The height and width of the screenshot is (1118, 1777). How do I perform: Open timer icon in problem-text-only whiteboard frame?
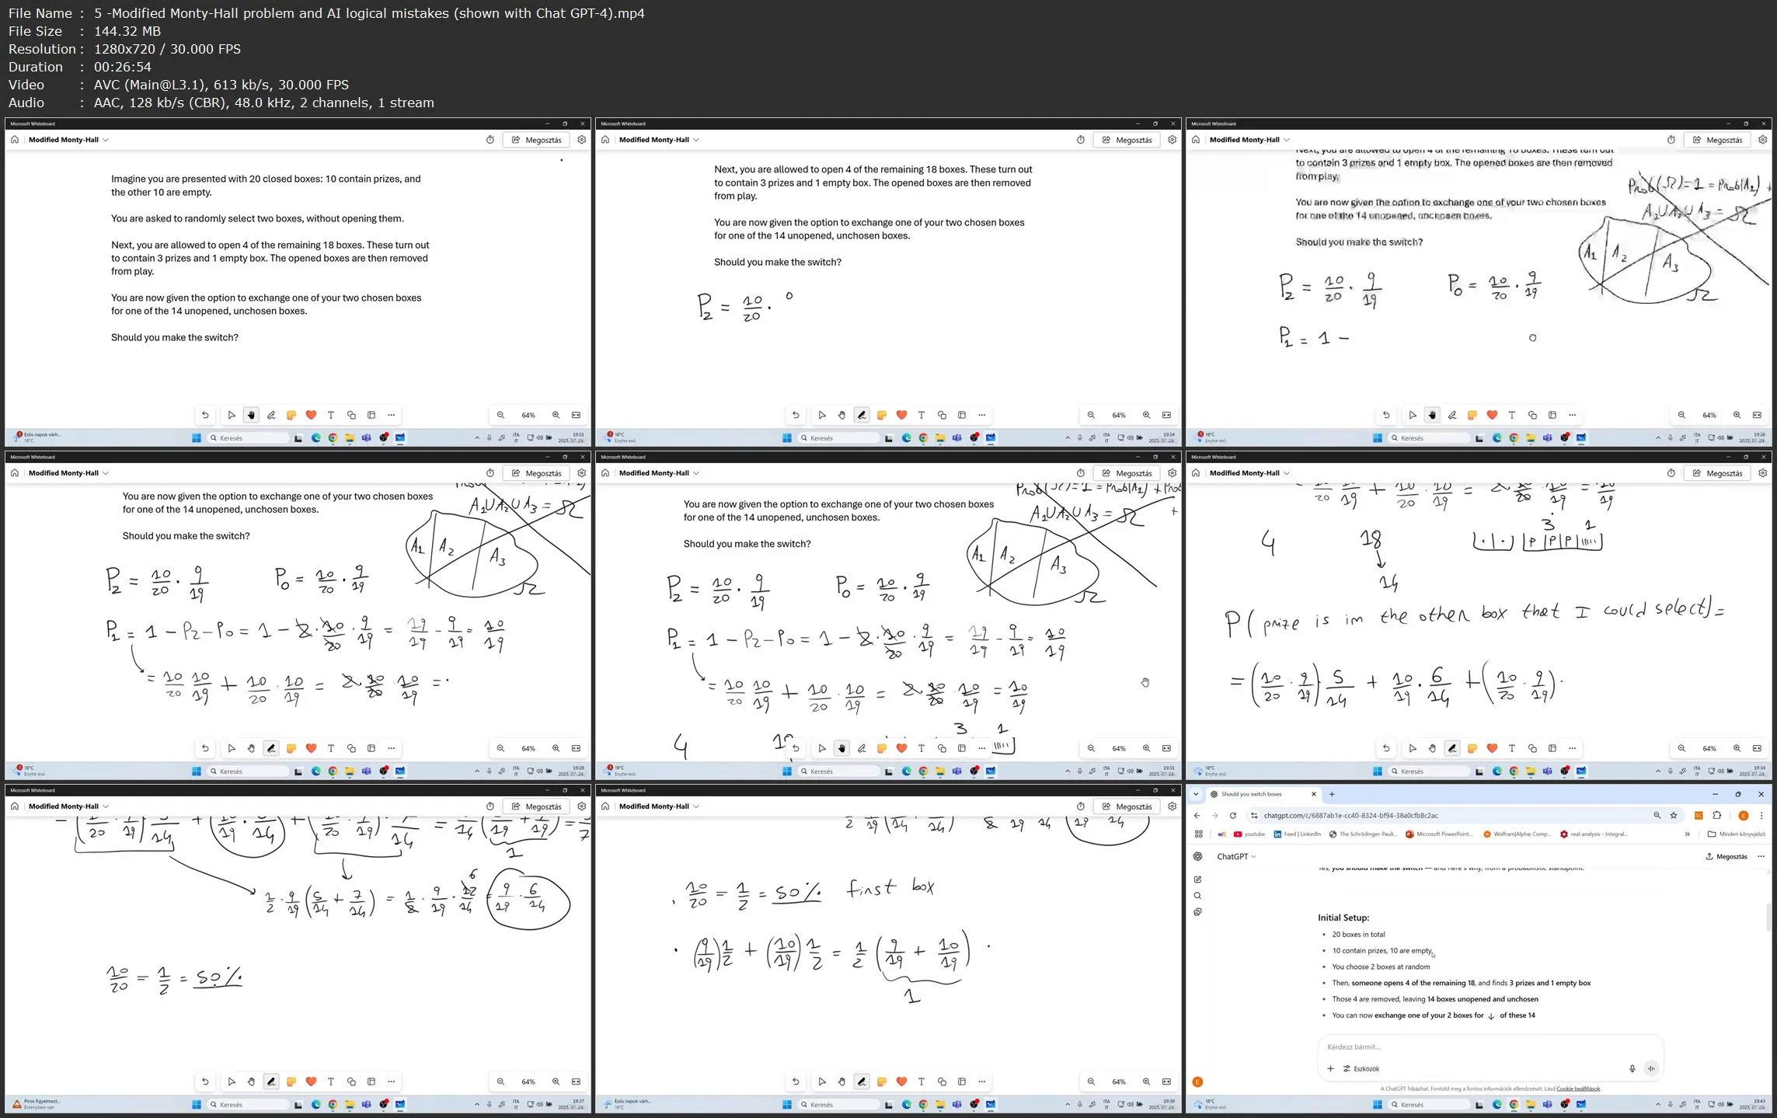tap(490, 140)
